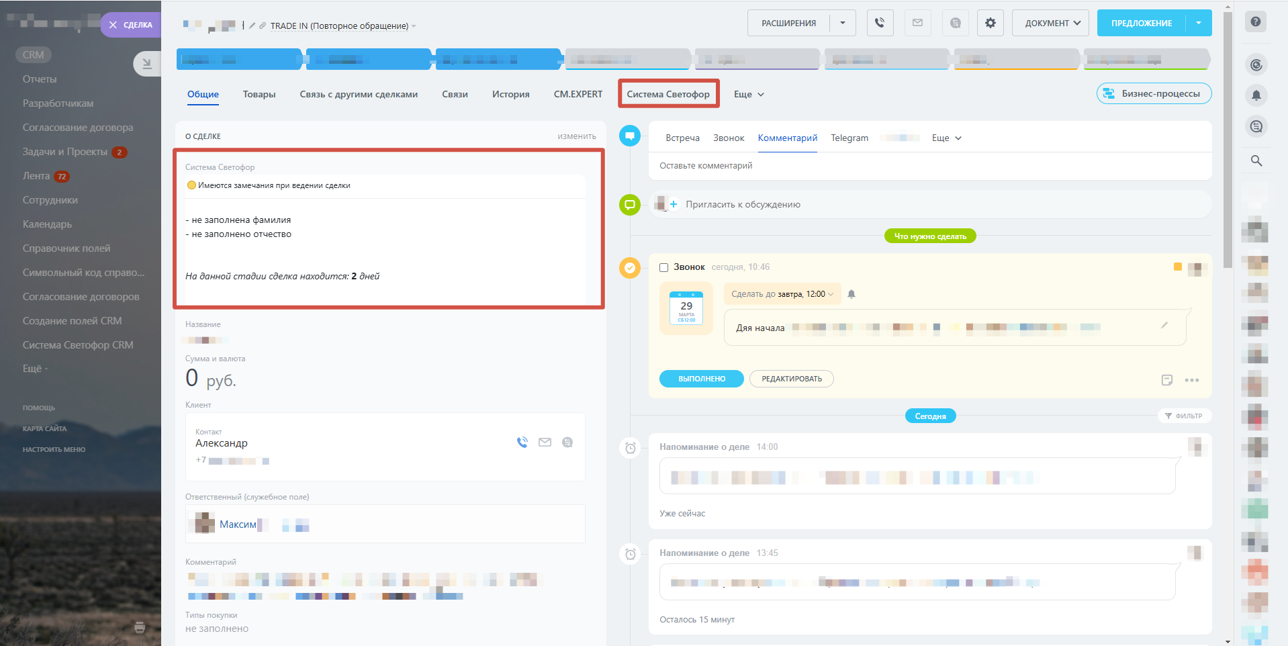
Task: Open Система Светофор CRM in the sidebar
Action: click(78, 345)
